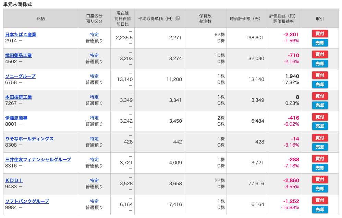Click the current price 2,235.5
The image size is (342, 218).
pyautogui.click(x=124, y=38)
